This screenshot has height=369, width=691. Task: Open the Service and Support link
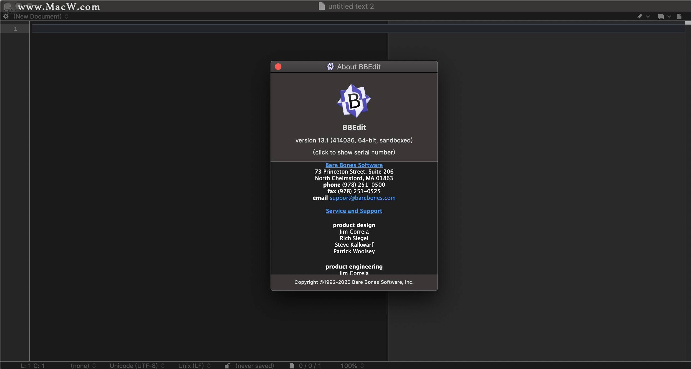pos(354,211)
